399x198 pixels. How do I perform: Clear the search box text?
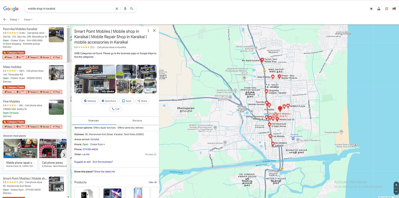[117, 9]
